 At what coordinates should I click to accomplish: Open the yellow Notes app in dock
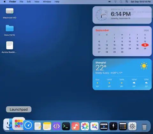click(47, 126)
